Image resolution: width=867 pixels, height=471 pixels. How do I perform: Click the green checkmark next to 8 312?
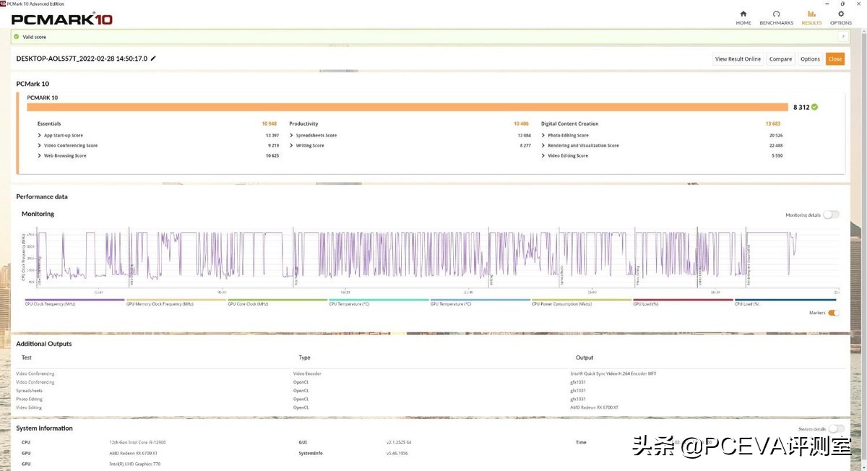pos(814,107)
